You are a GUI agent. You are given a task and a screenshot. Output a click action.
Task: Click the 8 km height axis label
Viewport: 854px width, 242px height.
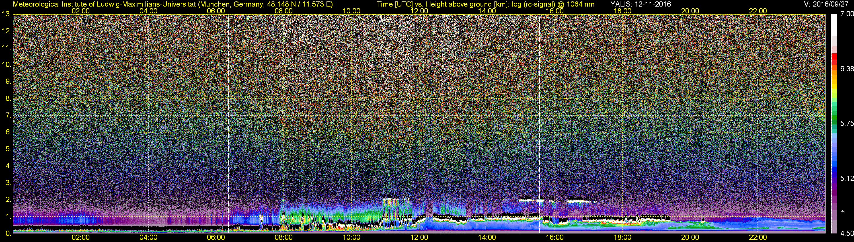click(x=8, y=99)
